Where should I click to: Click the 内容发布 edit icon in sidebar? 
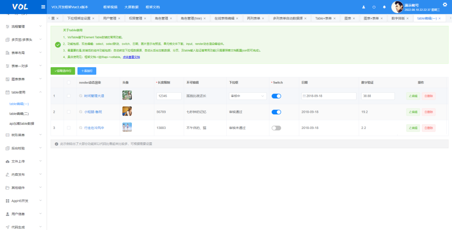click(x=8, y=174)
